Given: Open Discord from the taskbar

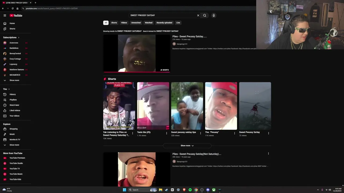Looking at the screenshot, I should [x=208, y=190].
